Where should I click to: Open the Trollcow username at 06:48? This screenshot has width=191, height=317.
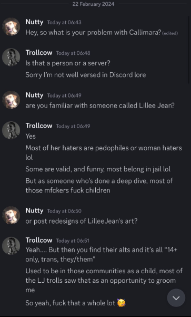click(39, 53)
